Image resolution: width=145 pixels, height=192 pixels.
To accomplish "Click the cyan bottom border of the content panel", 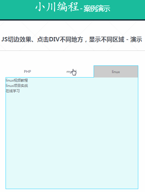I will pos(72,189).
